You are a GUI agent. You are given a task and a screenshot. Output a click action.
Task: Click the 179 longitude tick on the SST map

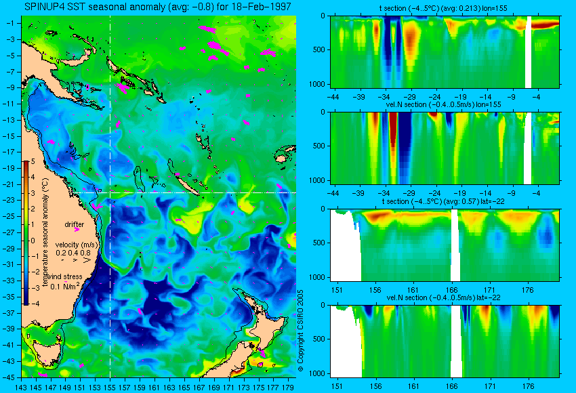pyautogui.click(x=288, y=387)
